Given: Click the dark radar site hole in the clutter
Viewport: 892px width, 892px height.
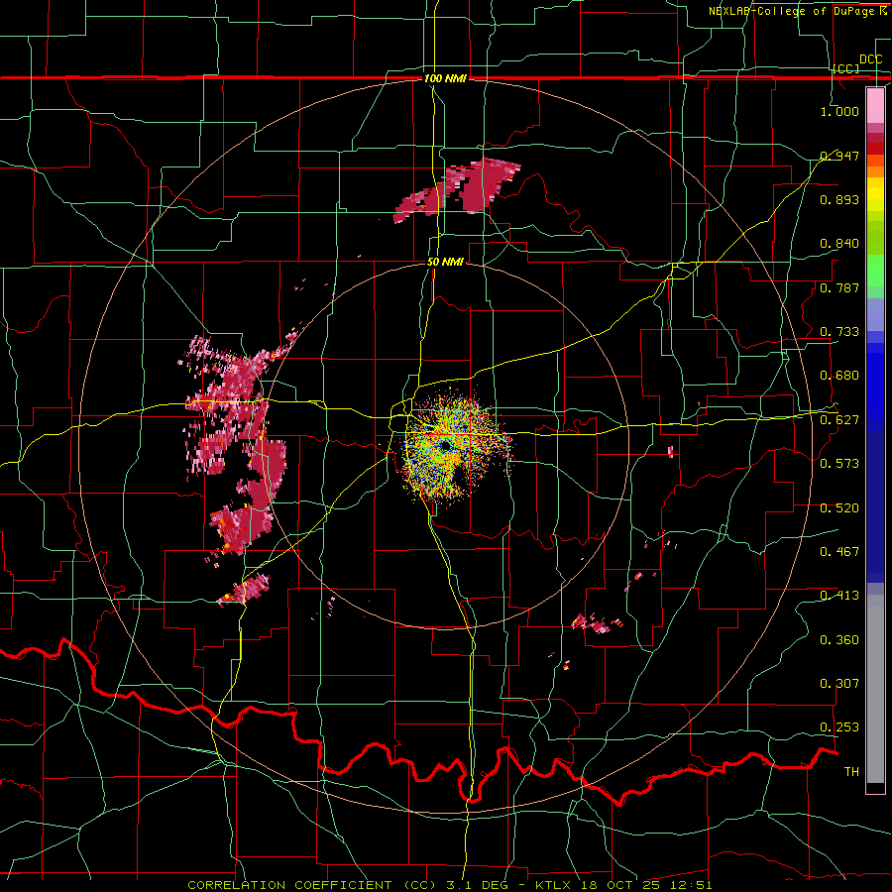Looking at the screenshot, I should [x=445, y=446].
